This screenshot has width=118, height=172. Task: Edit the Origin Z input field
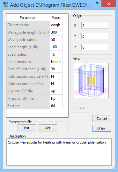(95, 47)
